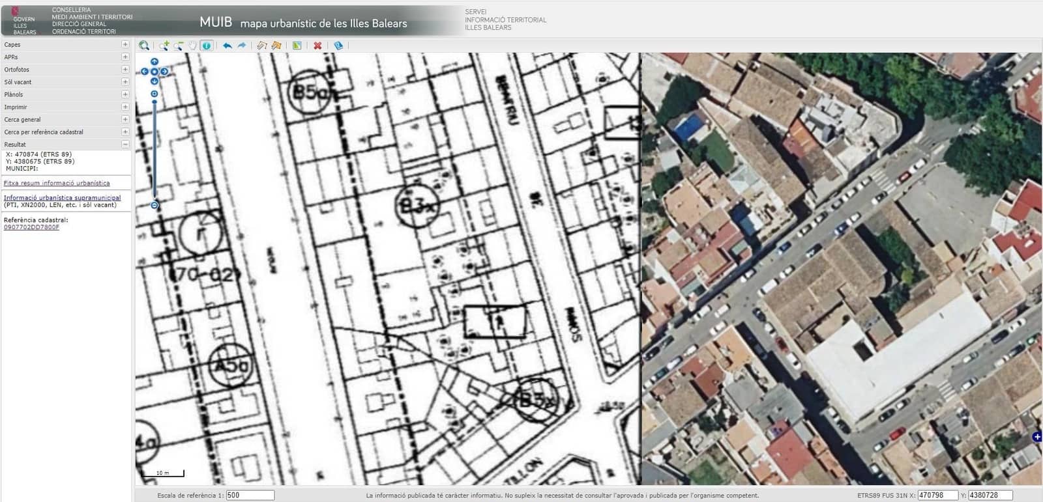
Task: Toggle the blue info identify tool
Action: (207, 46)
